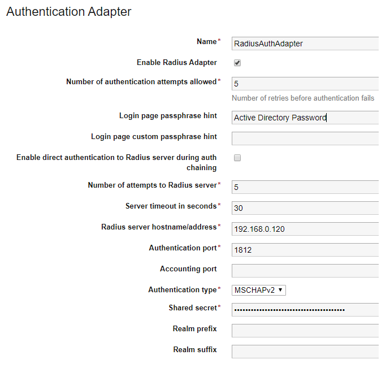Click the Enable Radius Adapter label text

click(177, 62)
